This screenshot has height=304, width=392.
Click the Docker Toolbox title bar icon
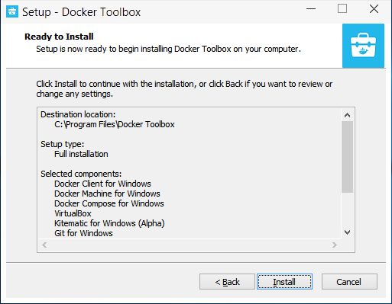(x=12, y=11)
